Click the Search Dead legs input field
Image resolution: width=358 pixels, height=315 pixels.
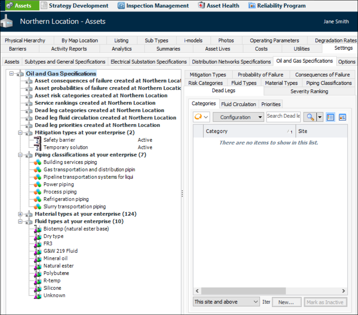pos(284,117)
